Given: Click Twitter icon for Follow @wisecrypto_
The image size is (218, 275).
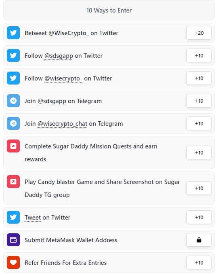Looking at the screenshot, I should pos(13,78).
